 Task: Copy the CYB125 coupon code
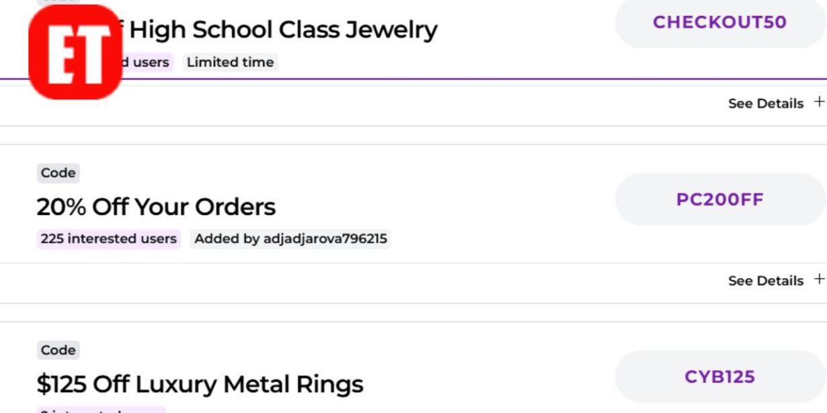tap(719, 377)
